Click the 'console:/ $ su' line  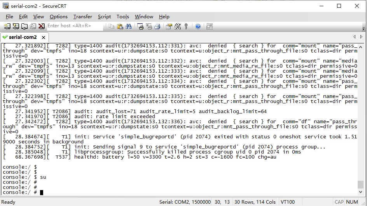tap(24, 177)
